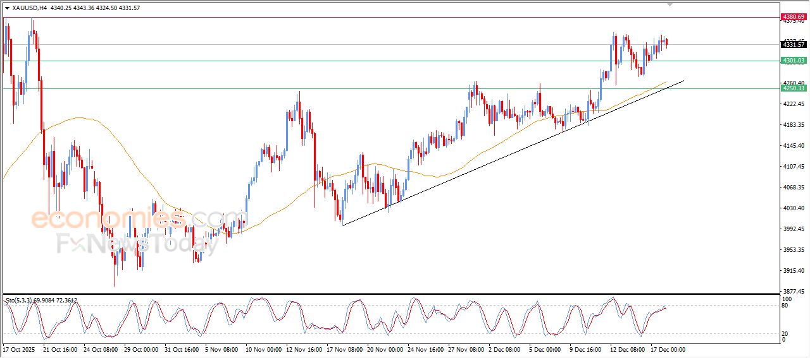
Task: Click the green 4250.33 price label
Action: tap(794, 88)
